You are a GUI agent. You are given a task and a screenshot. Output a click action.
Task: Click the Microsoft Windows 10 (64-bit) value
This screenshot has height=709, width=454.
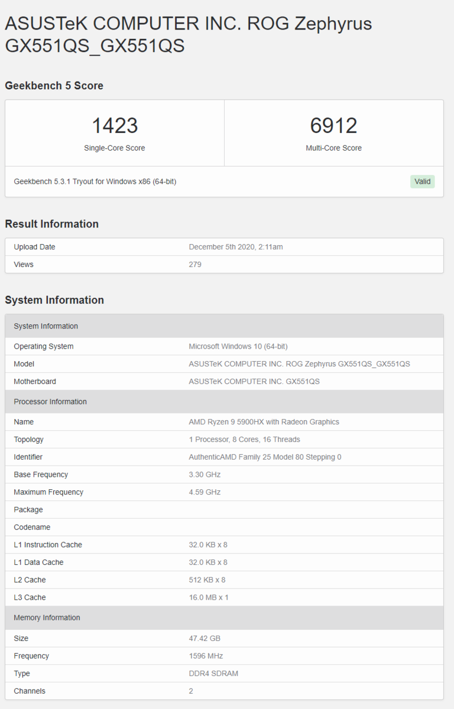pyautogui.click(x=238, y=346)
